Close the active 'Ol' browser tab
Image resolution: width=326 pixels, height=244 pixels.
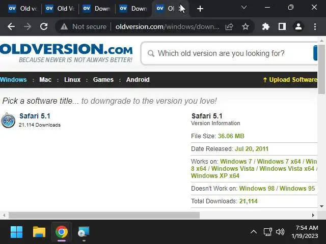[x=181, y=9]
